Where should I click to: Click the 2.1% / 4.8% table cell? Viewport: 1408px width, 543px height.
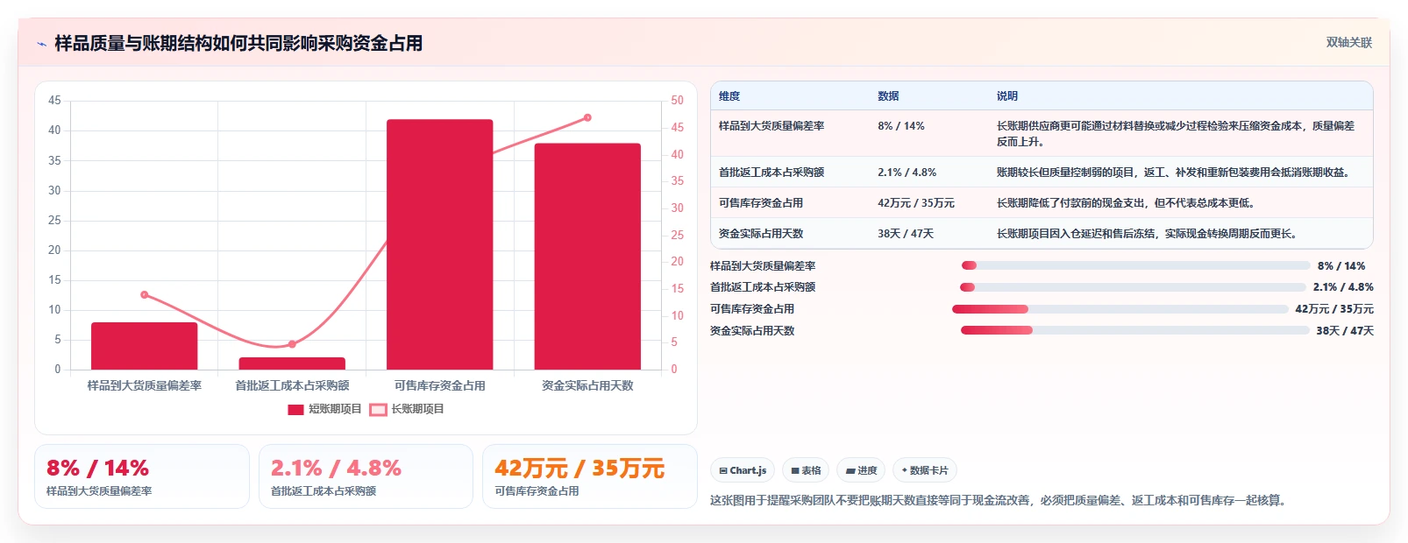[907, 173]
